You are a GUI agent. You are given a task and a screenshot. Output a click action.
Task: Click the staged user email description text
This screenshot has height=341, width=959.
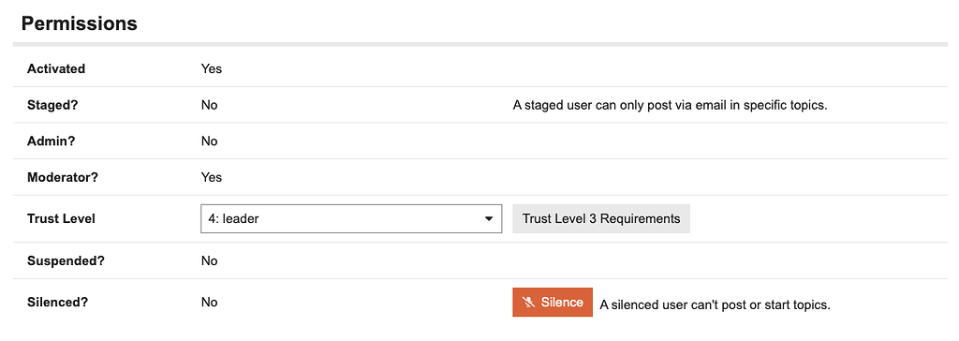[670, 105]
